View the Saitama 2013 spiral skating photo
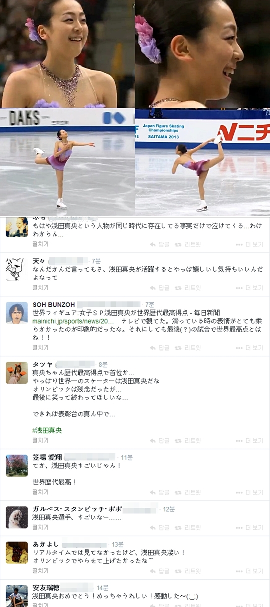 (202, 162)
